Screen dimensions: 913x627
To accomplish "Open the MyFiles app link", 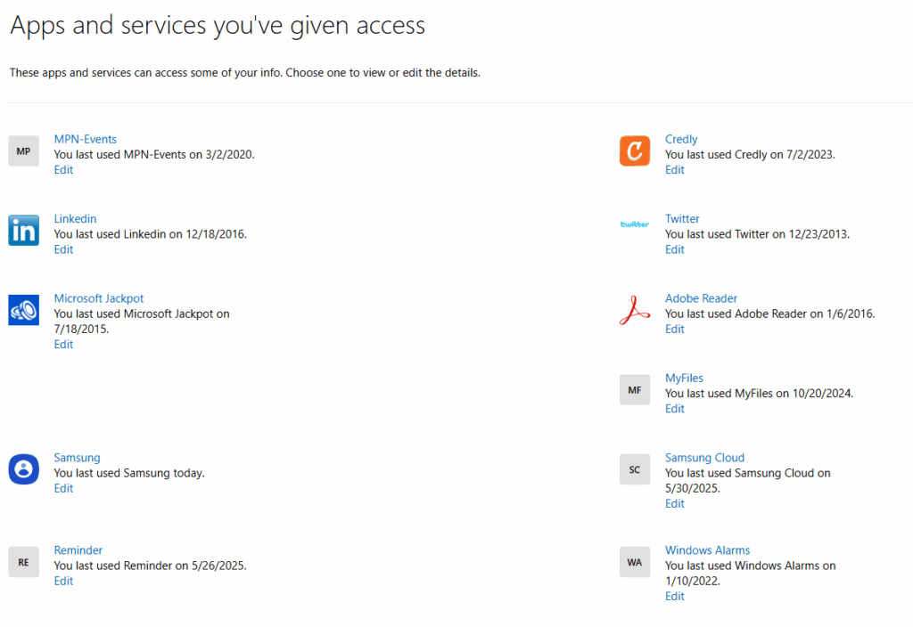I will 684,378.
